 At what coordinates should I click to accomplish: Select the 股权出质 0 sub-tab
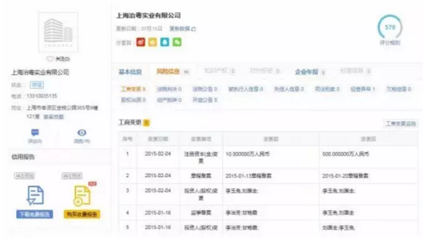[x=134, y=100]
